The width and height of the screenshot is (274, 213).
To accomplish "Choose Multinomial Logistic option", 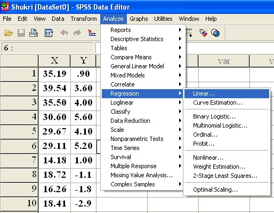I will (x=227, y=125).
